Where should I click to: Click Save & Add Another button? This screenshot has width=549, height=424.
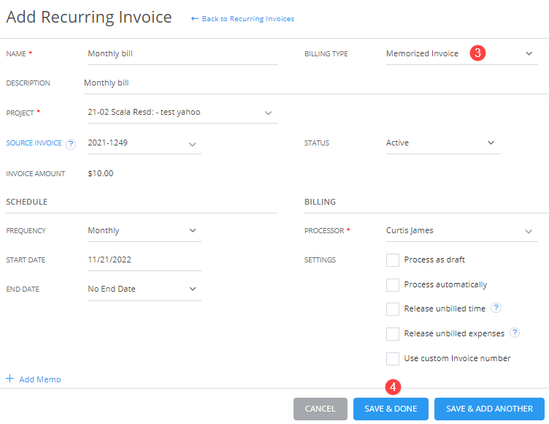(489, 409)
